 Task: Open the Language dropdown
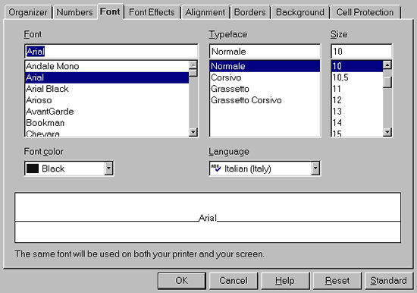tap(315, 169)
